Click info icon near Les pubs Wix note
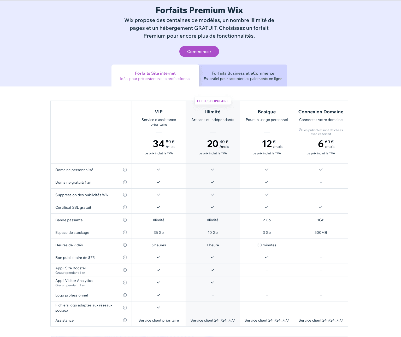 click(300, 130)
